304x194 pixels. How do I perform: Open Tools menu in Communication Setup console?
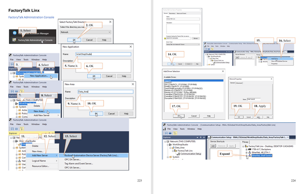pos(182,129)
